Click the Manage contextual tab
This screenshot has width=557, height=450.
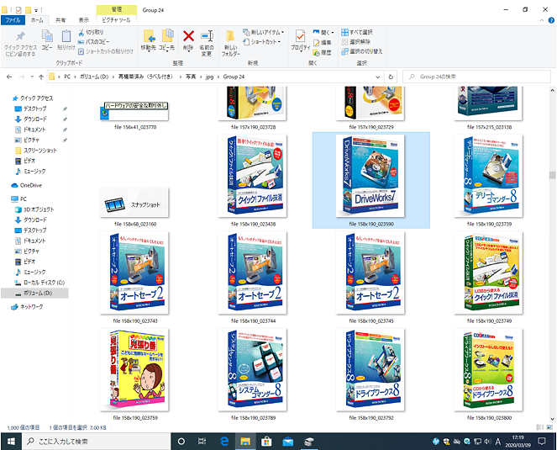(116, 10)
